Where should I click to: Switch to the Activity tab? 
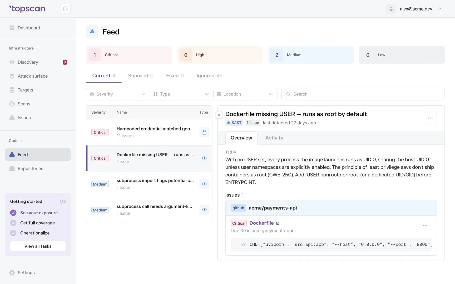pyautogui.click(x=274, y=138)
